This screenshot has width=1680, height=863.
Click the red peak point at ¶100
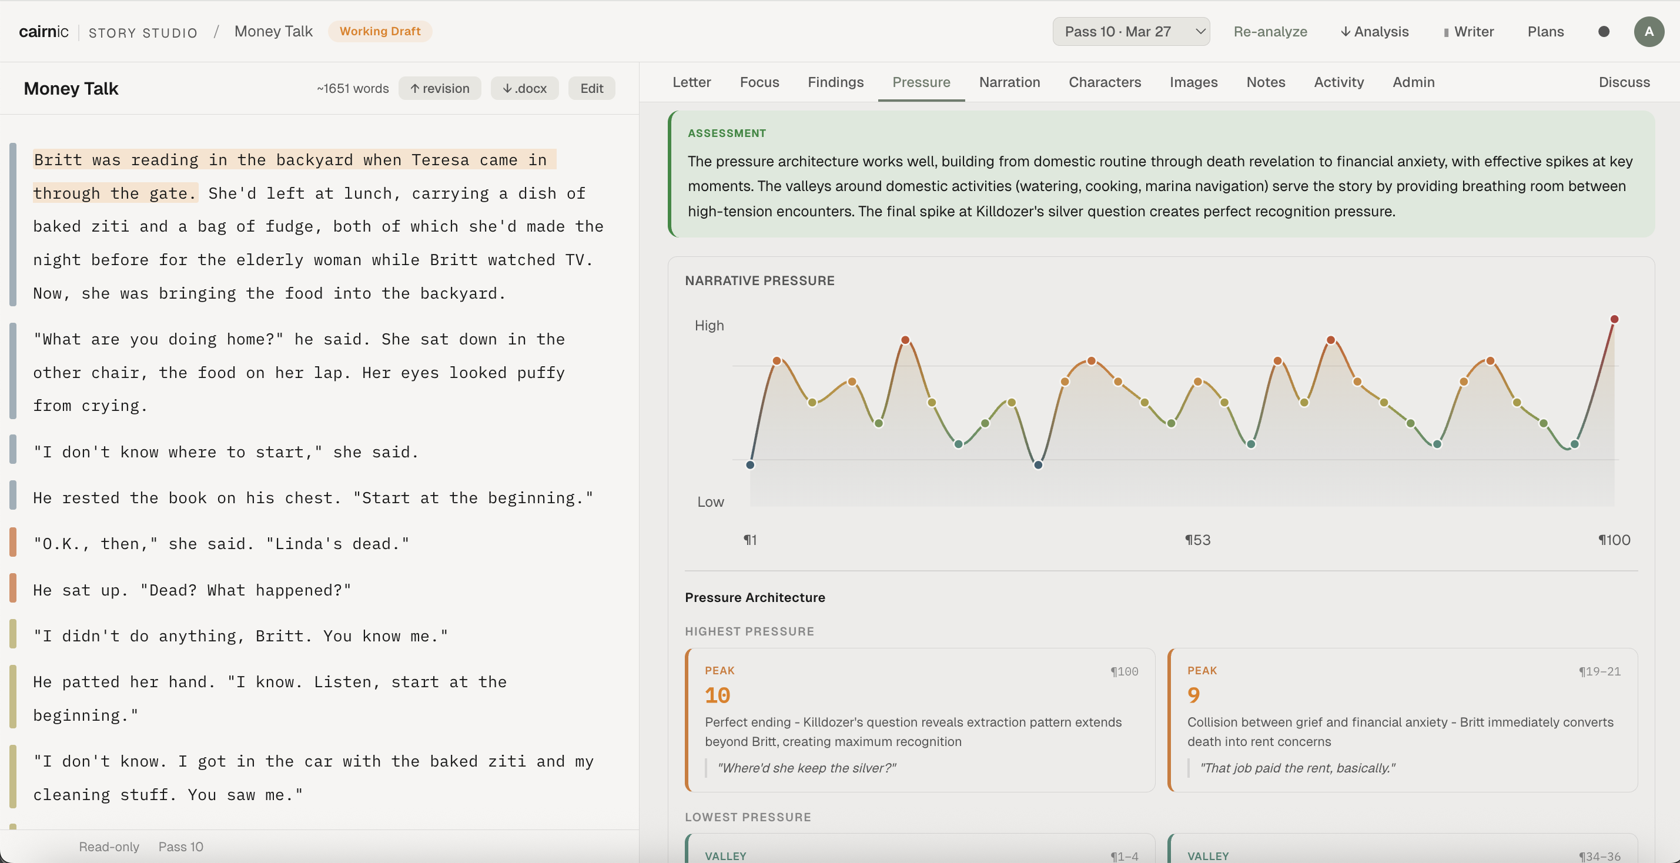click(1614, 319)
